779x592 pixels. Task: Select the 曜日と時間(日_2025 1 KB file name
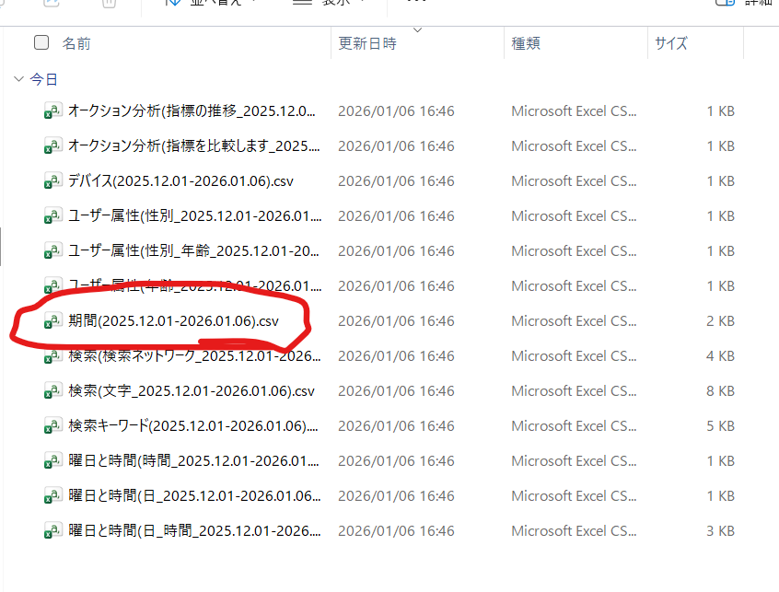194,496
